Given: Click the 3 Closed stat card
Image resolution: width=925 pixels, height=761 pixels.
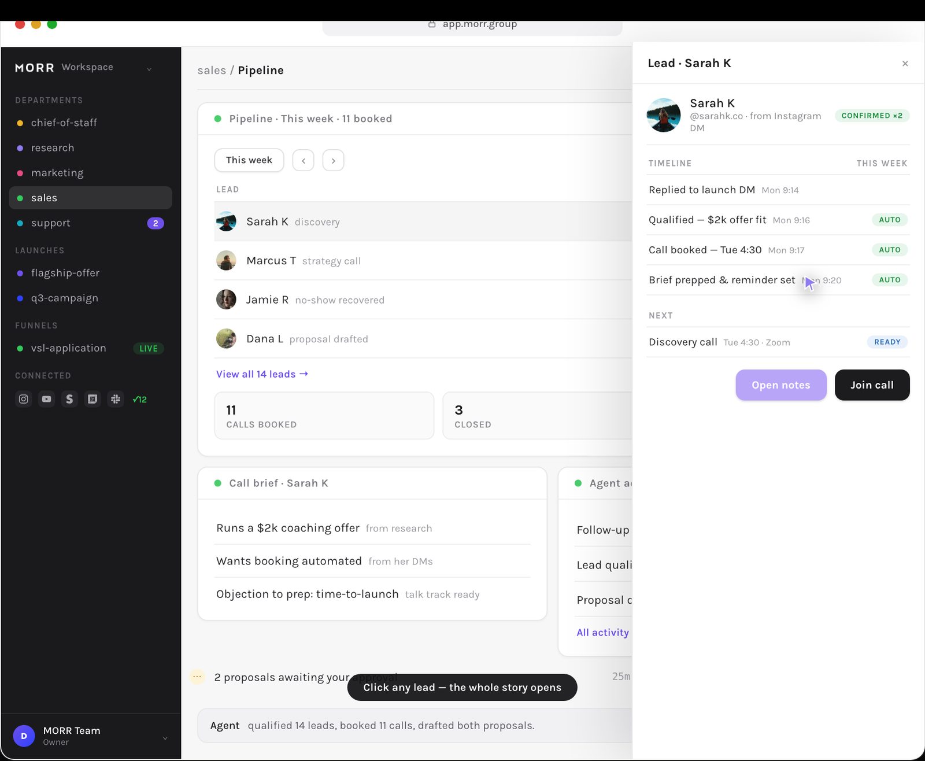Looking at the screenshot, I should pos(538,416).
